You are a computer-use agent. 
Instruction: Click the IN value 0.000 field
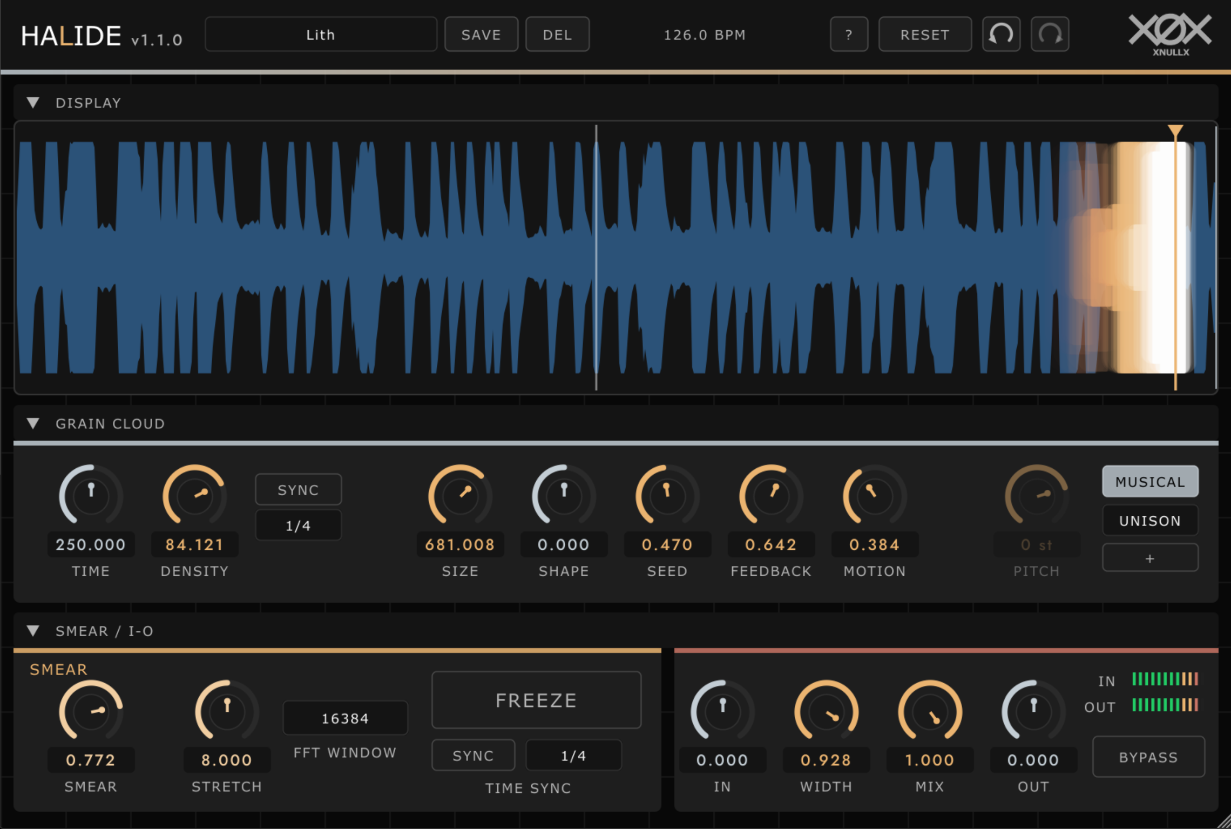point(722,760)
